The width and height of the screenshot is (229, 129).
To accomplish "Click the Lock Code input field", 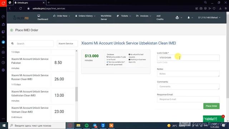I will [188, 58].
